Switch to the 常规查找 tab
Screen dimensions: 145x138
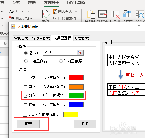pos(22,38)
